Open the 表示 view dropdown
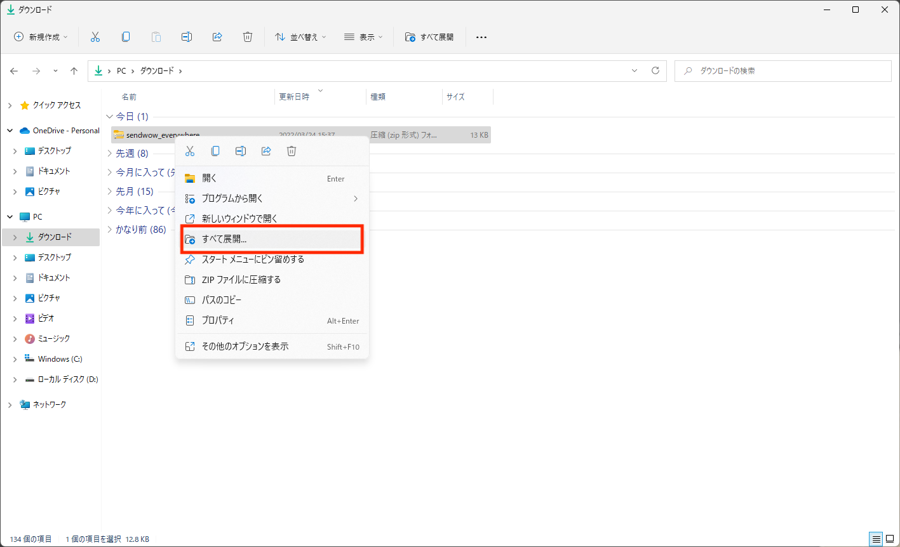900x547 pixels. (363, 37)
